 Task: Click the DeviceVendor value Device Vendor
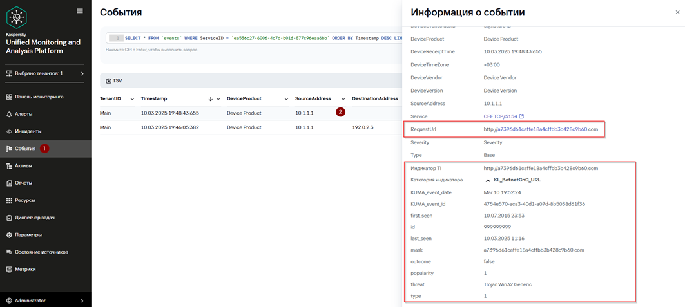click(500, 78)
